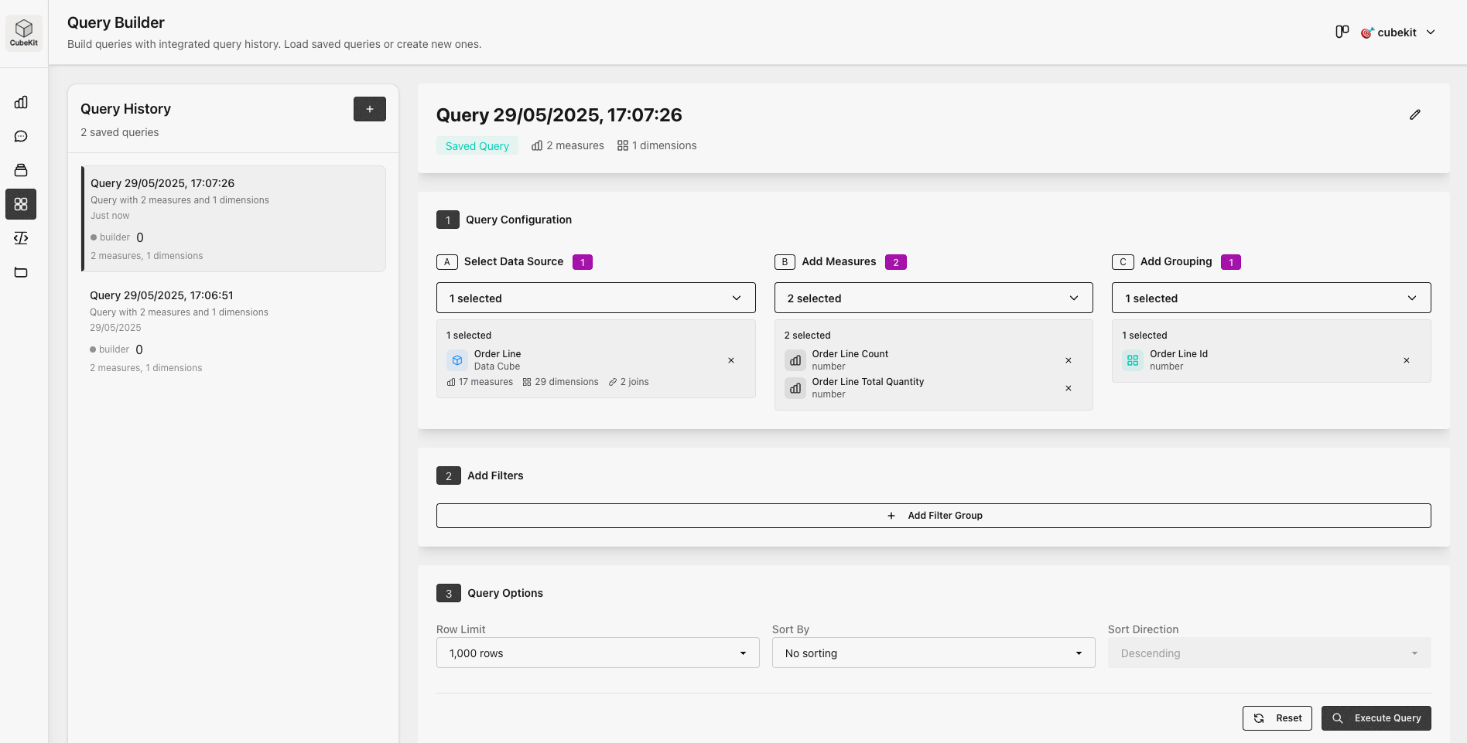Image resolution: width=1467 pixels, height=743 pixels.
Task: Expand the Add Measures dropdown
Action: point(933,298)
